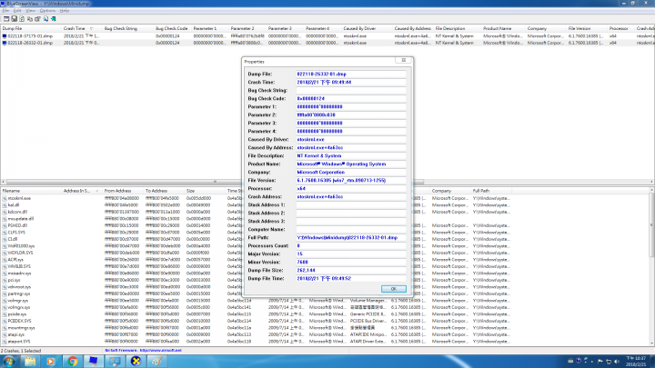Click the BlueScreenView taskbar icon

pos(94,362)
